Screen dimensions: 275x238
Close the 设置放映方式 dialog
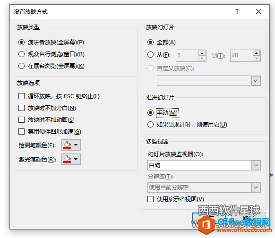pos(258,11)
